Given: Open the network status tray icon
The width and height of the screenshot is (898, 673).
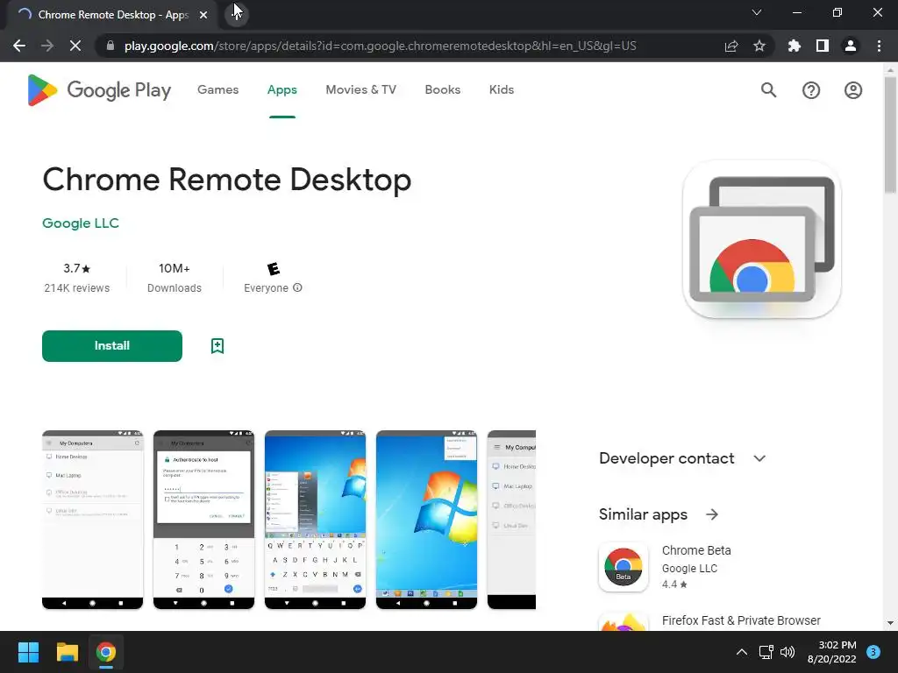Looking at the screenshot, I should pos(766,652).
